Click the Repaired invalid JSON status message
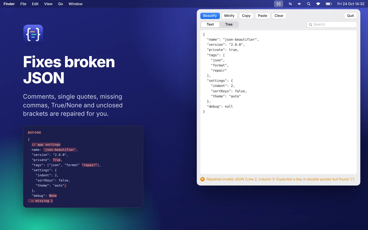The height and width of the screenshot is (230, 368). (x=280, y=179)
